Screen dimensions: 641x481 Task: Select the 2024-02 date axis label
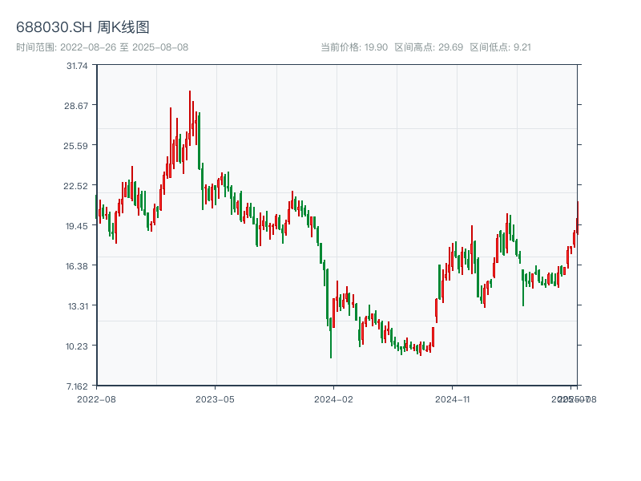(x=333, y=398)
